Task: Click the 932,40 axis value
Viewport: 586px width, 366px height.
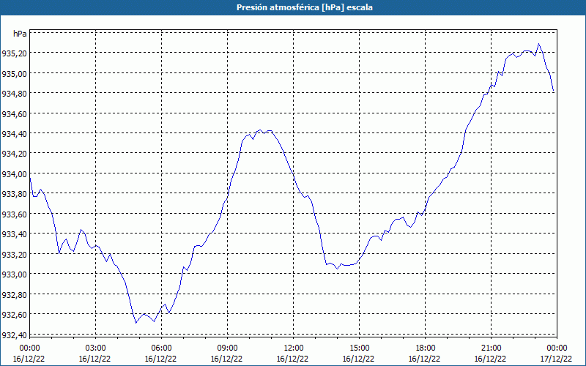Action: tap(14, 335)
